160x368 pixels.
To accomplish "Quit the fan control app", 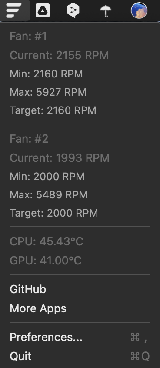I will (x=80, y=356).
